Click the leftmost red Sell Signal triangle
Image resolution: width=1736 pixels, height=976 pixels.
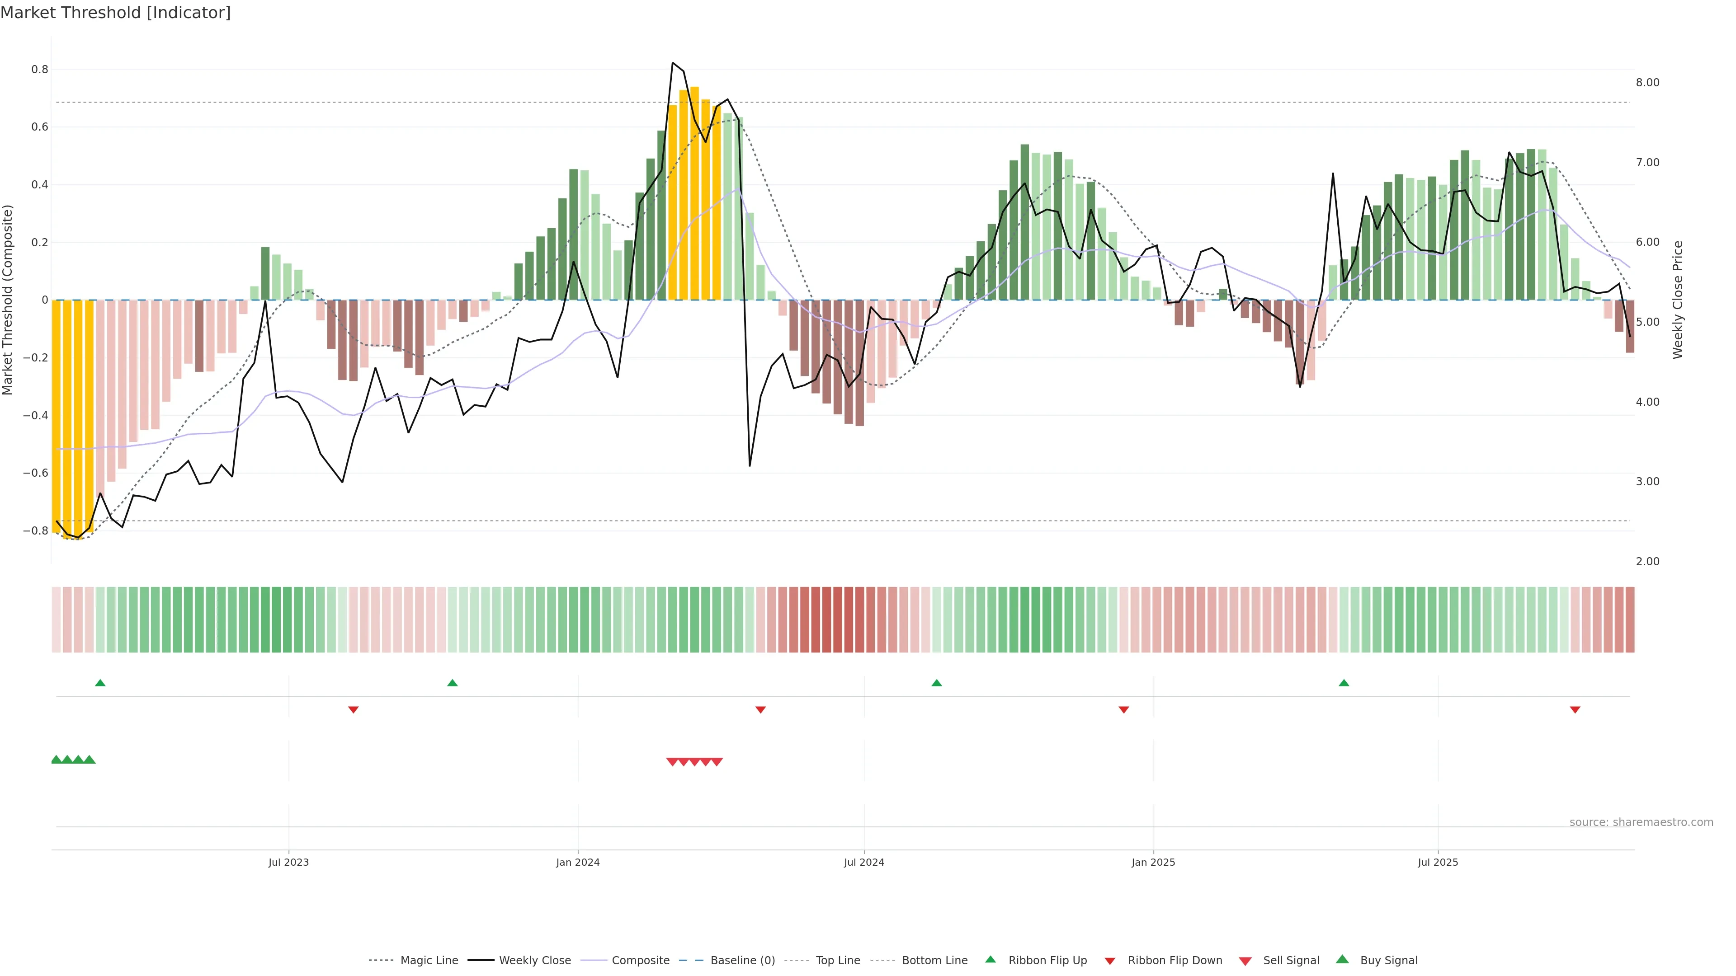point(672,762)
